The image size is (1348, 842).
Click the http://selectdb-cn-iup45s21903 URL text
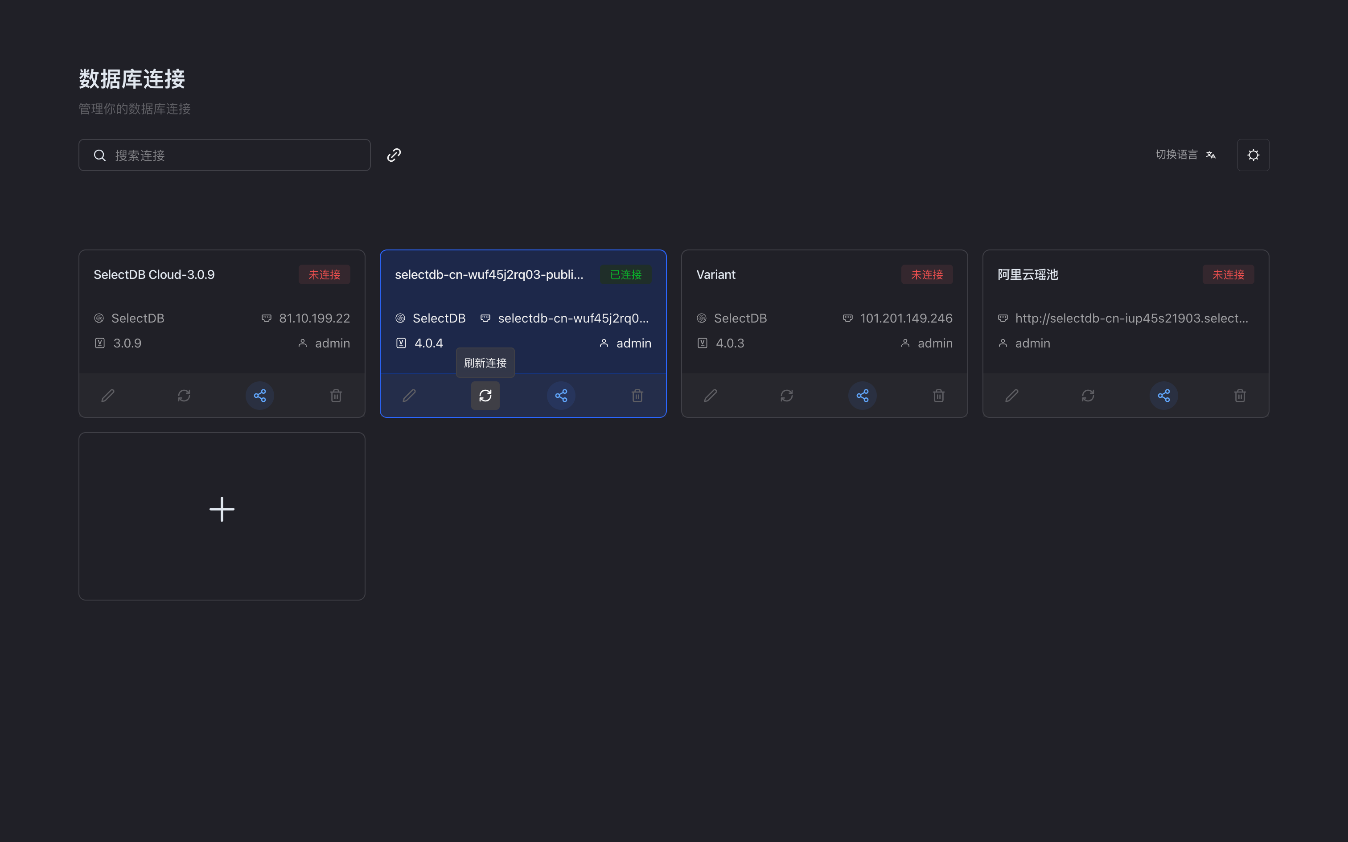1132,318
